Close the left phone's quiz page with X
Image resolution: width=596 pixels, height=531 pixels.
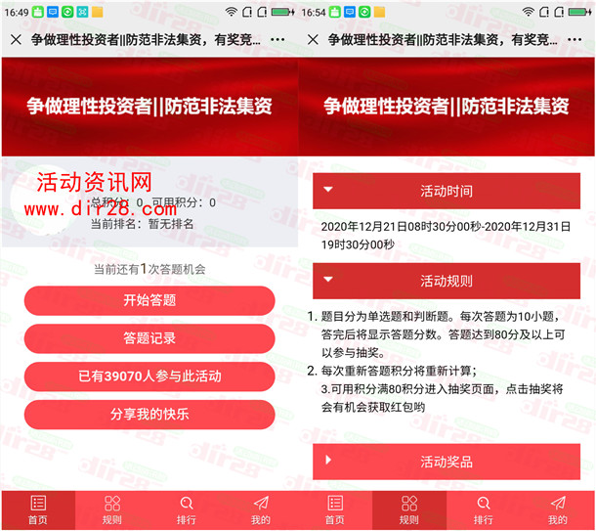pyautogui.click(x=16, y=39)
